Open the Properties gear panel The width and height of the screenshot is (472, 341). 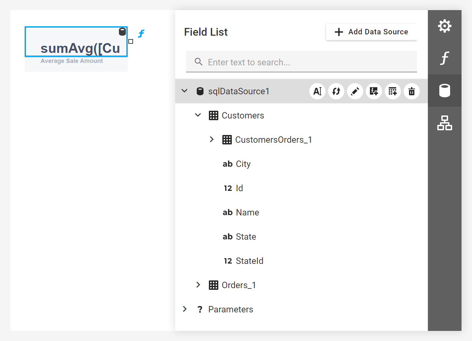(x=445, y=26)
